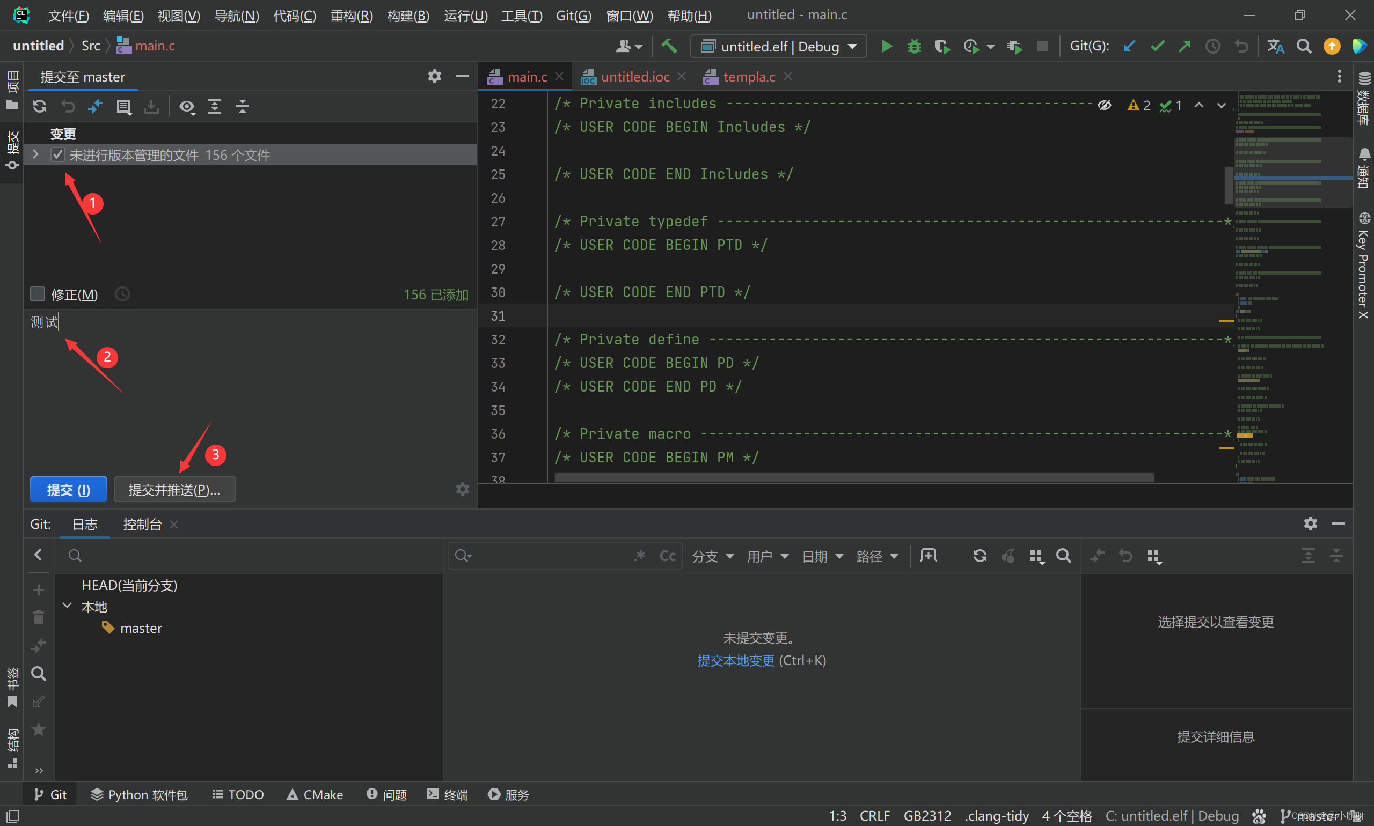Switch to 控制台 console tab
1374x826 pixels.
click(x=142, y=525)
